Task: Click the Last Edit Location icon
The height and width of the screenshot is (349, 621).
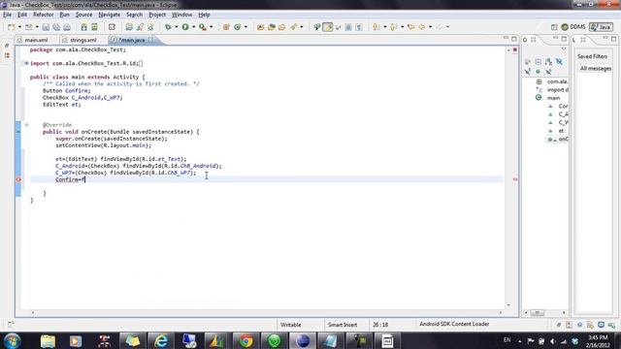Action: click(411, 27)
